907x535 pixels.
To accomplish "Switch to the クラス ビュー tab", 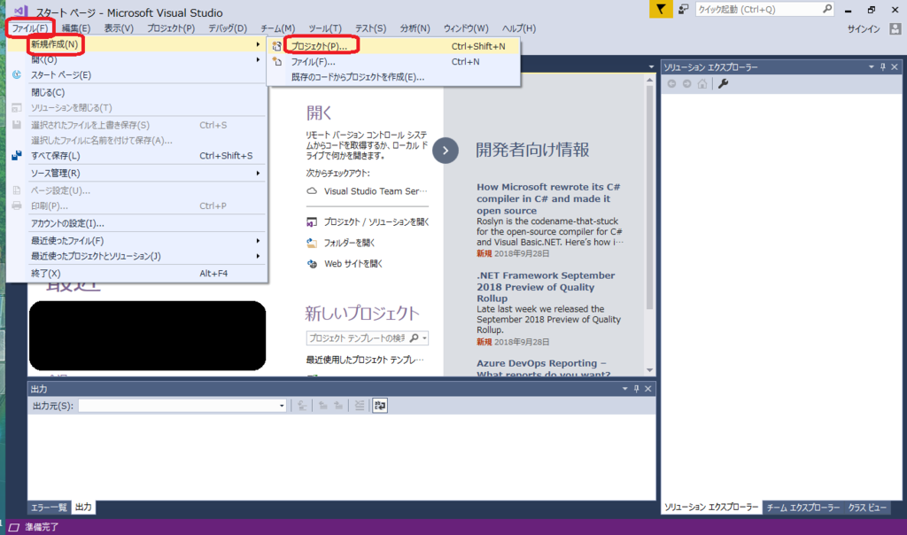I will click(866, 508).
